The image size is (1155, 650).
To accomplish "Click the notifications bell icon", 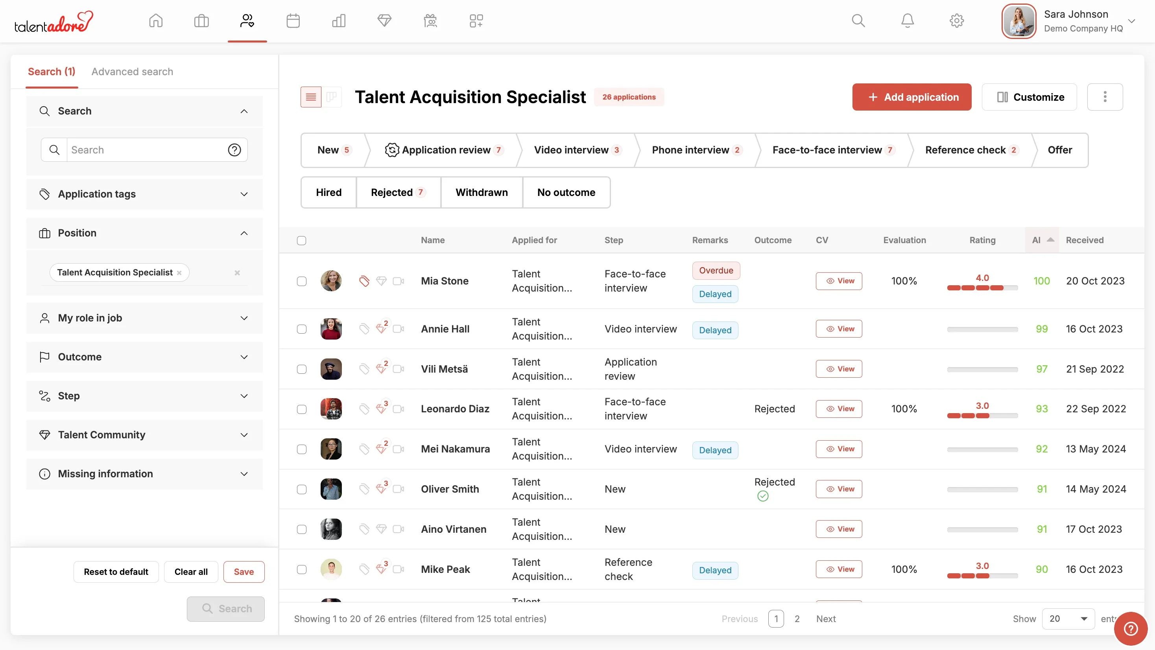I will pyautogui.click(x=908, y=20).
